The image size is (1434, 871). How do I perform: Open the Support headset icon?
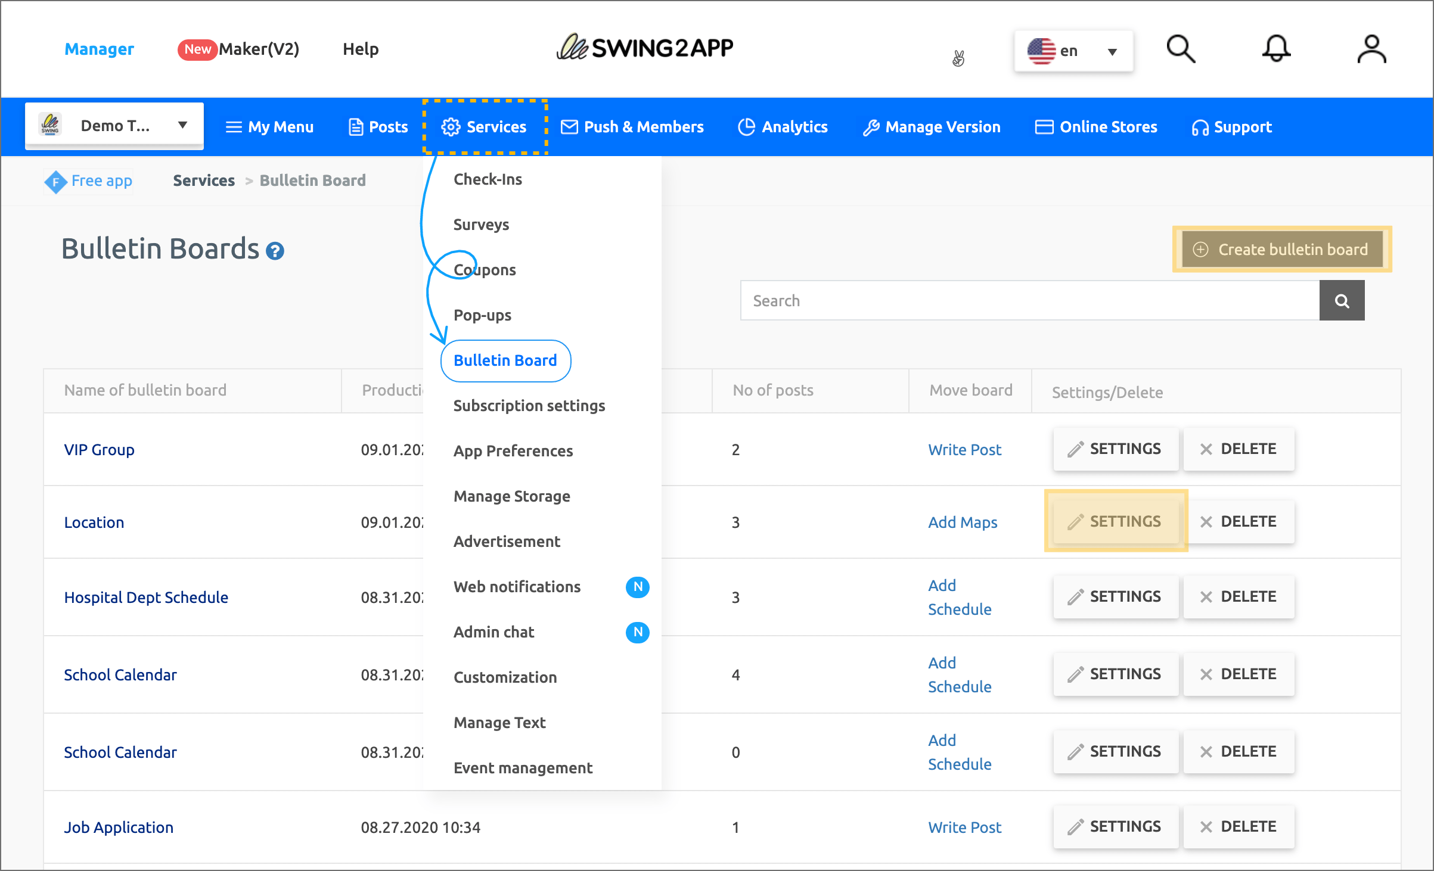click(1199, 126)
